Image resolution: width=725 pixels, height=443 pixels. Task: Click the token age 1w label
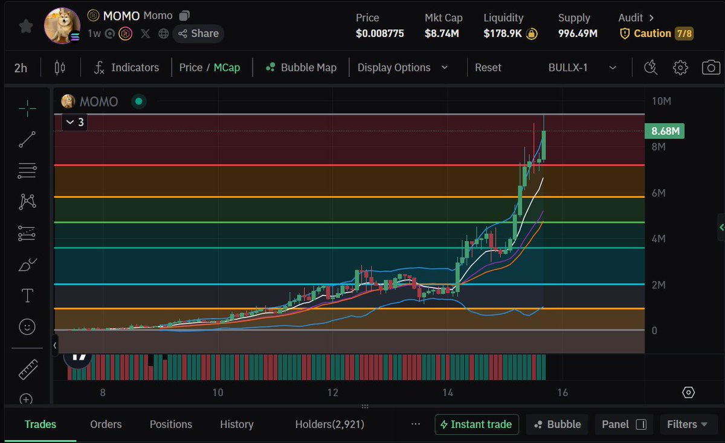coord(94,34)
